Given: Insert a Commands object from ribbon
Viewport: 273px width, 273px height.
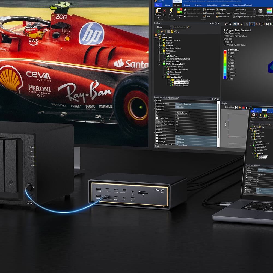Looking at the screenshot, I should 209,10.
